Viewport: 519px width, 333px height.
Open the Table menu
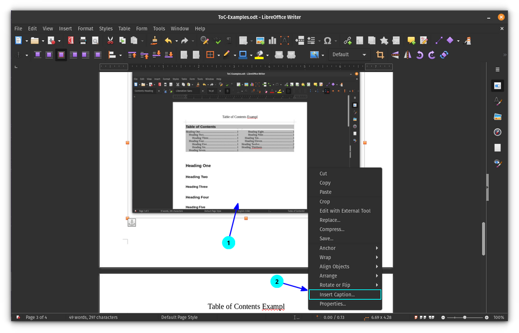click(124, 29)
